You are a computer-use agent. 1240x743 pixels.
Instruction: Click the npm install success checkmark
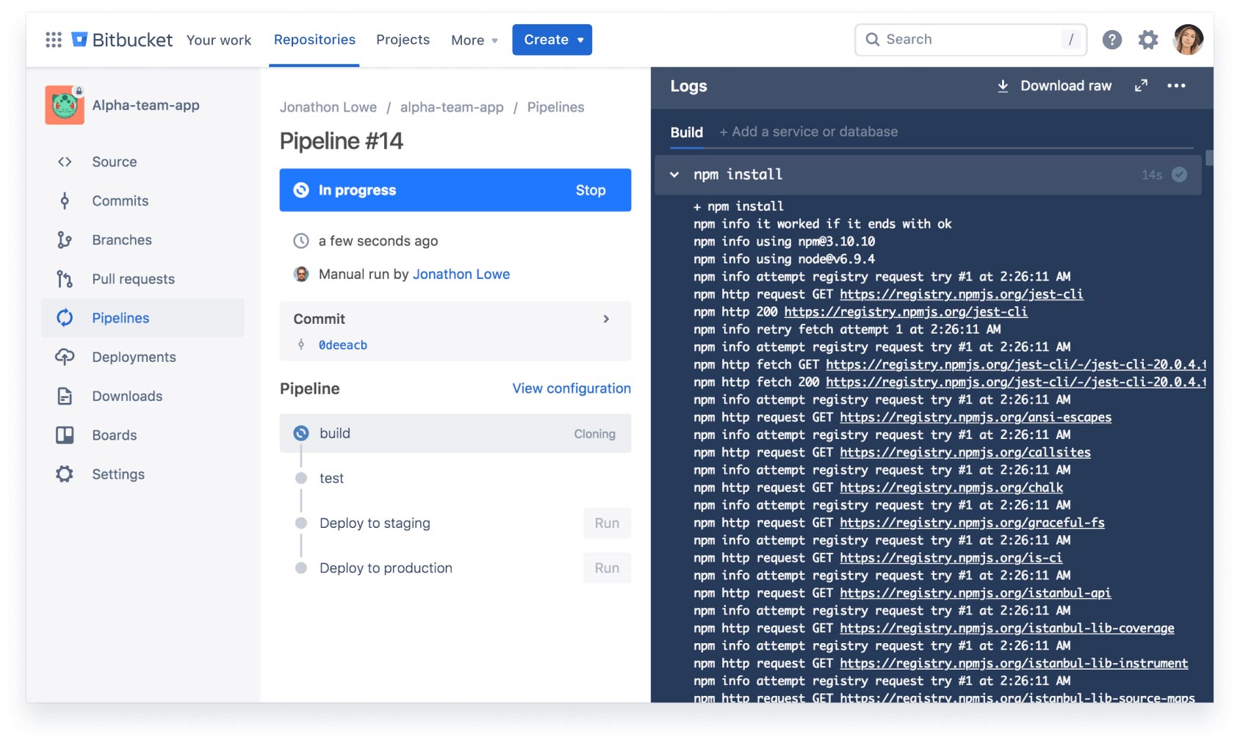coord(1179,175)
